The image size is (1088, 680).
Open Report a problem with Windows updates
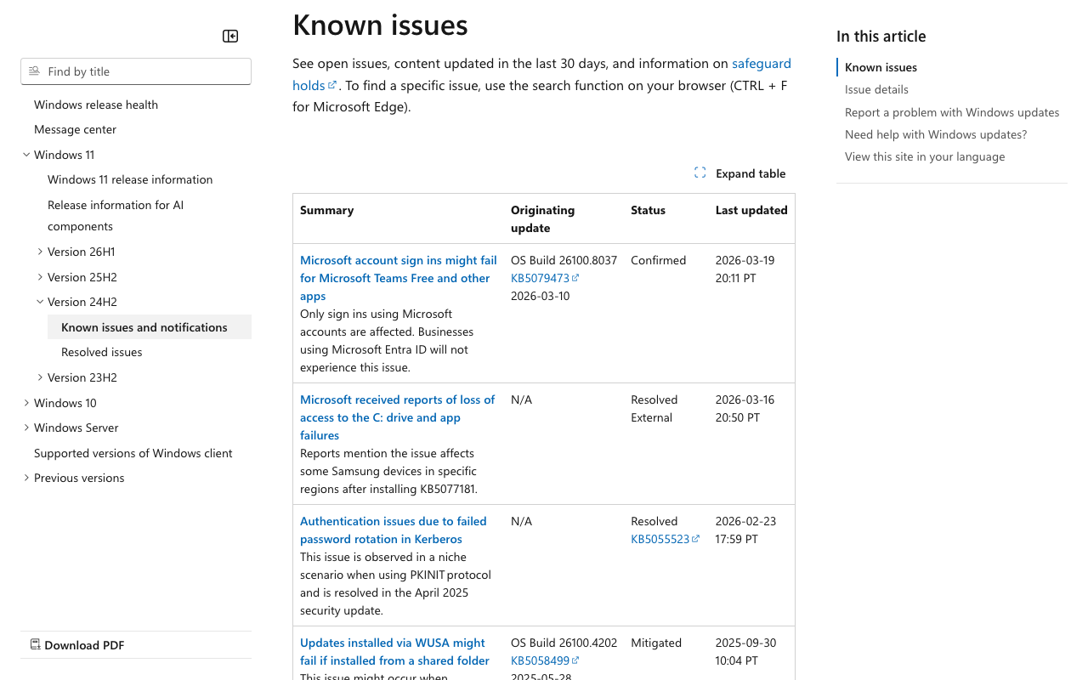point(952,111)
